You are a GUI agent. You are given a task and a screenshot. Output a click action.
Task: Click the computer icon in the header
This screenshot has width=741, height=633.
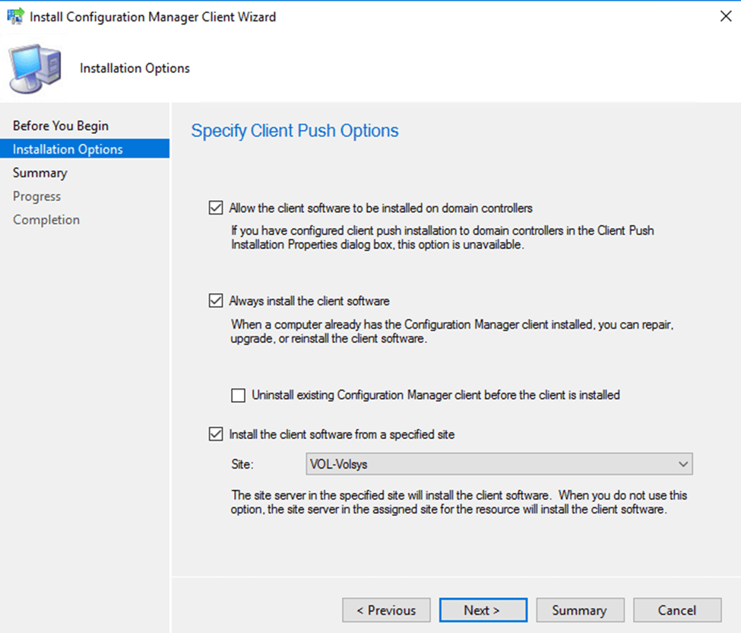coord(36,68)
